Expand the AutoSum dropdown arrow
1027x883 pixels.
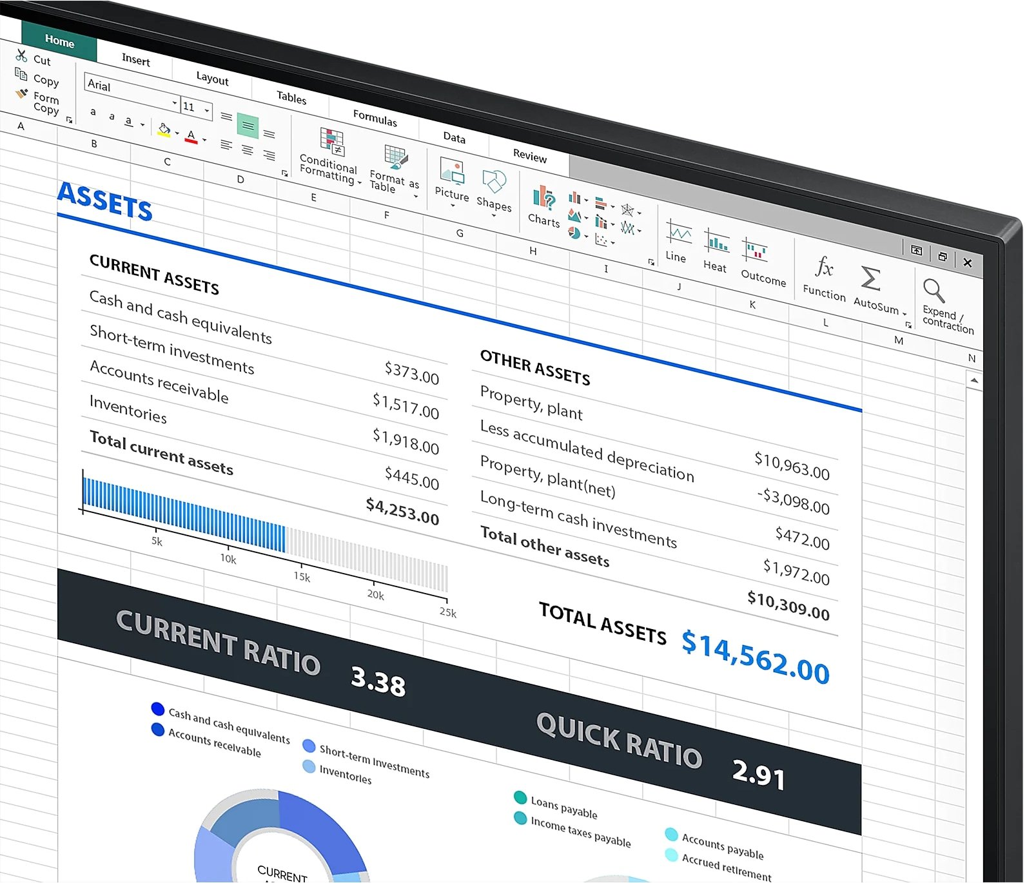[x=905, y=314]
